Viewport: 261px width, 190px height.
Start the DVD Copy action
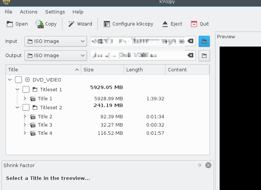tap(46, 24)
